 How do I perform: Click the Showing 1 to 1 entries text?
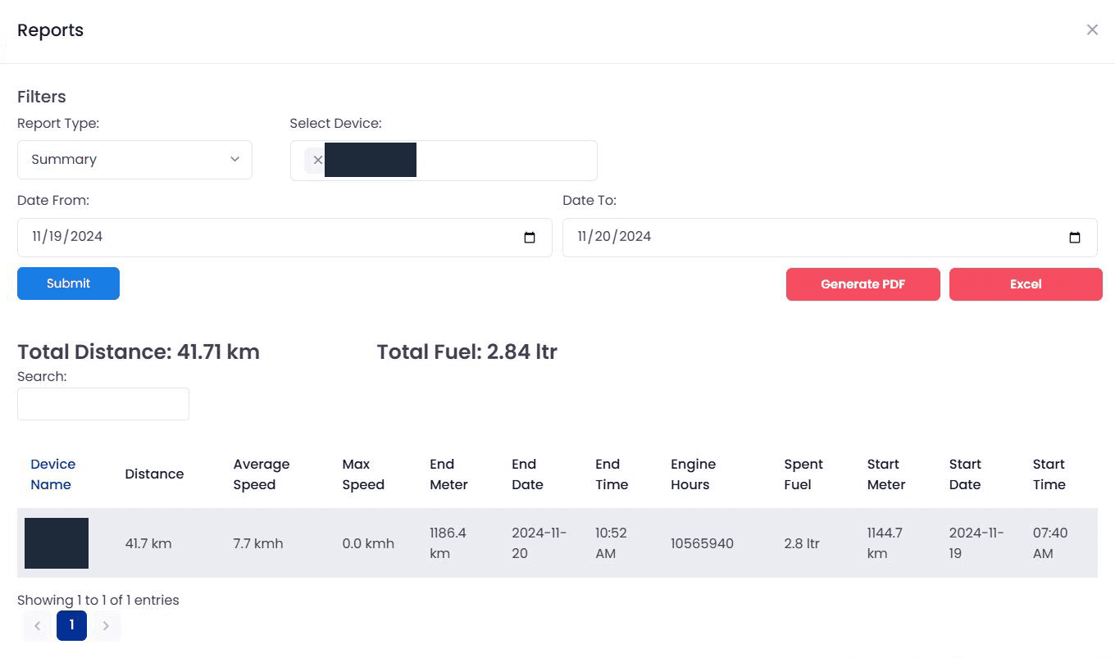[x=98, y=600]
